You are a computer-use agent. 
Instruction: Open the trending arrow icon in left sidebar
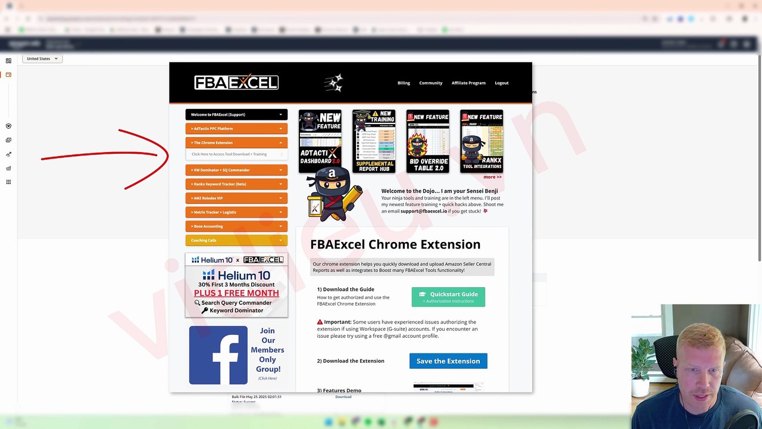[8, 154]
